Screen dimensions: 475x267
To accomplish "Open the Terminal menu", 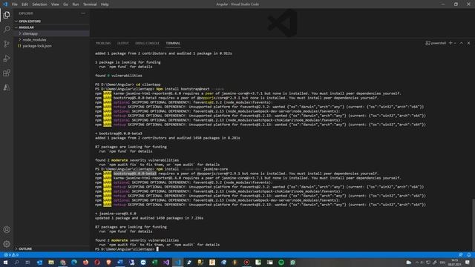I will 90,4.
